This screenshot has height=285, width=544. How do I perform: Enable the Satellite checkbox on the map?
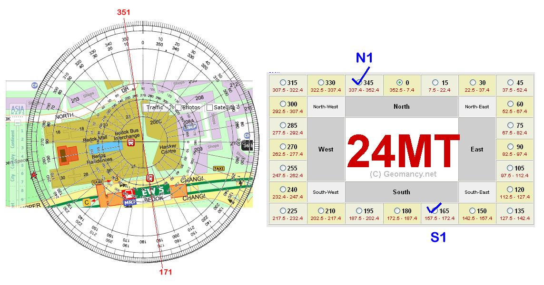209,108
